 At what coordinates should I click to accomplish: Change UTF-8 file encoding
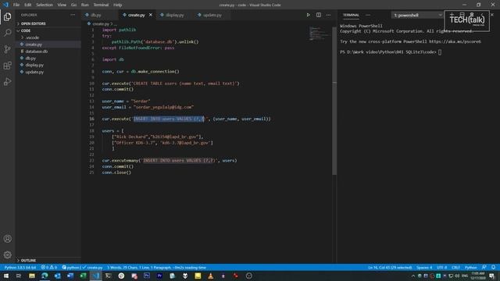click(x=441, y=267)
